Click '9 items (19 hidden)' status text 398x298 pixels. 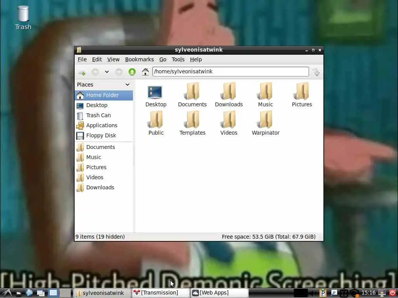point(100,237)
